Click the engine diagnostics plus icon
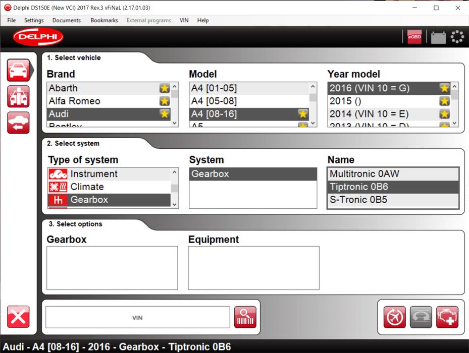The height and width of the screenshot is (353, 469). coord(447,317)
